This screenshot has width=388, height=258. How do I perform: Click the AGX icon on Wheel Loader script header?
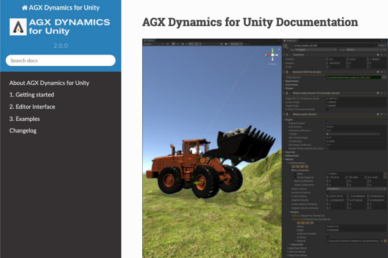tap(287, 114)
